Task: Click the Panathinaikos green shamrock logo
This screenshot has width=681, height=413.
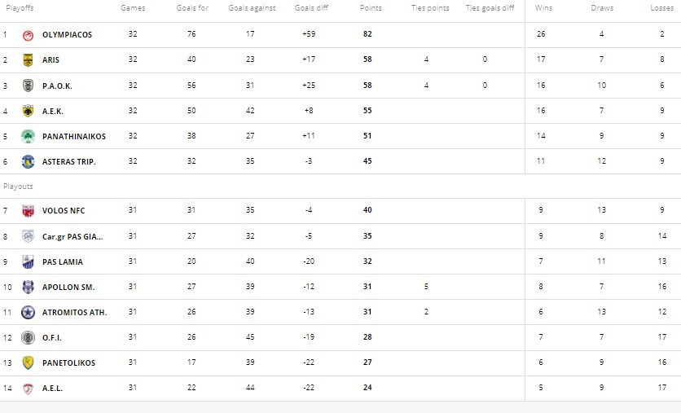Action: (29, 136)
